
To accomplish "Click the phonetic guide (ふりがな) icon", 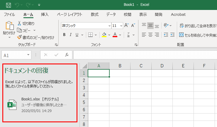I will (128, 35).
